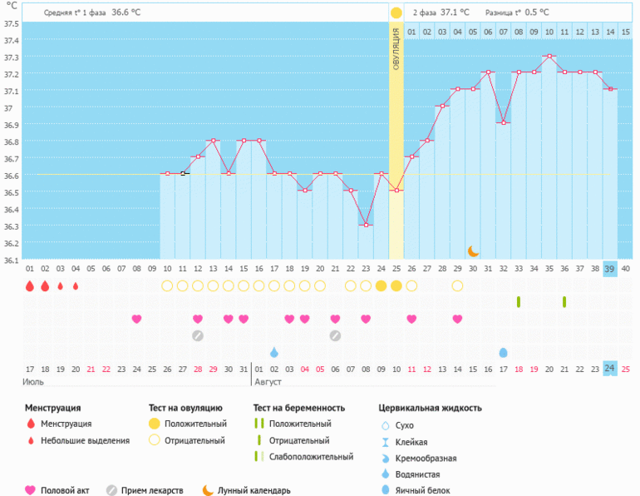Click the green pregnancy test marker on day 33
This screenshot has width=640, height=496.
(x=519, y=301)
